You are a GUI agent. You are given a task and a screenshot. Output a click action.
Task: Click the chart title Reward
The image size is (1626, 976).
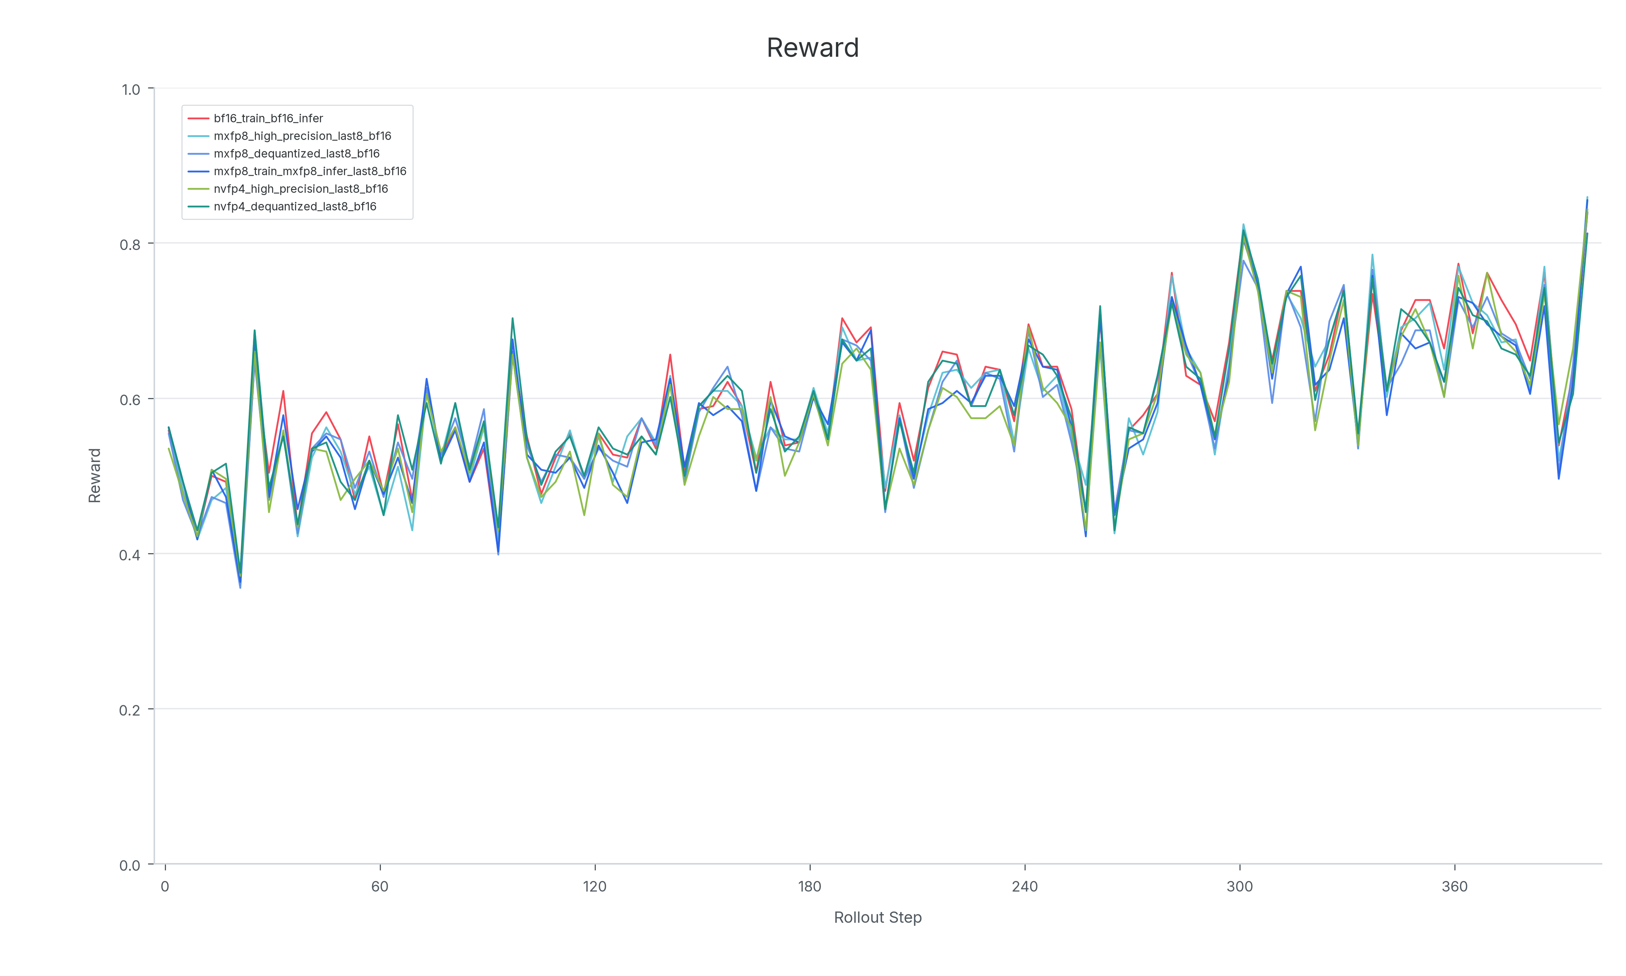tap(812, 48)
